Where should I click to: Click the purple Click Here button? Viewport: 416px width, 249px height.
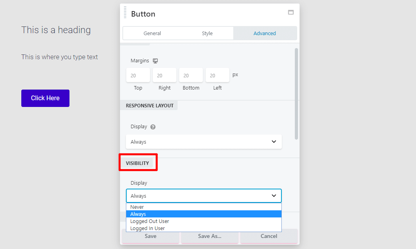[45, 98]
